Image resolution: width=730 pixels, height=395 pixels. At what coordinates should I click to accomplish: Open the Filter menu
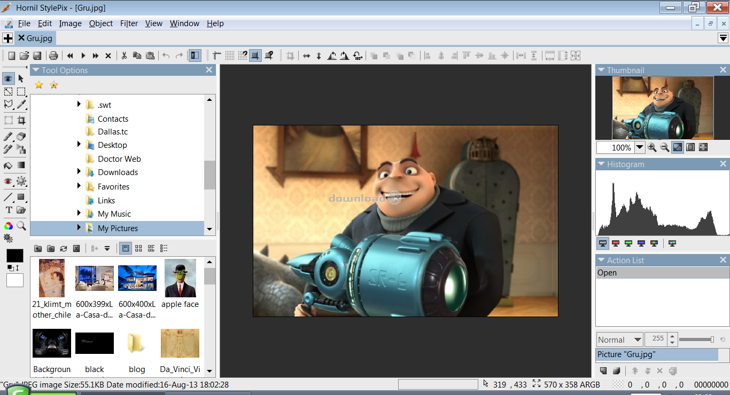(x=129, y=23)
